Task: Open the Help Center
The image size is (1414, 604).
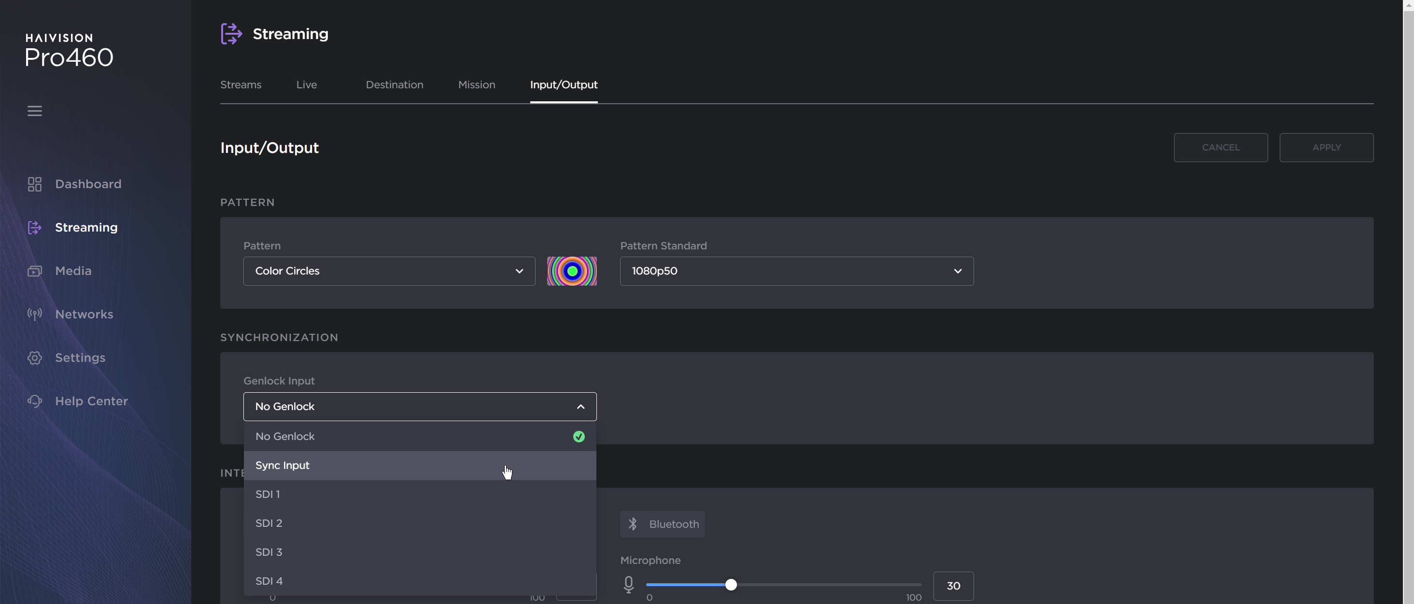Action: point(91,401)
